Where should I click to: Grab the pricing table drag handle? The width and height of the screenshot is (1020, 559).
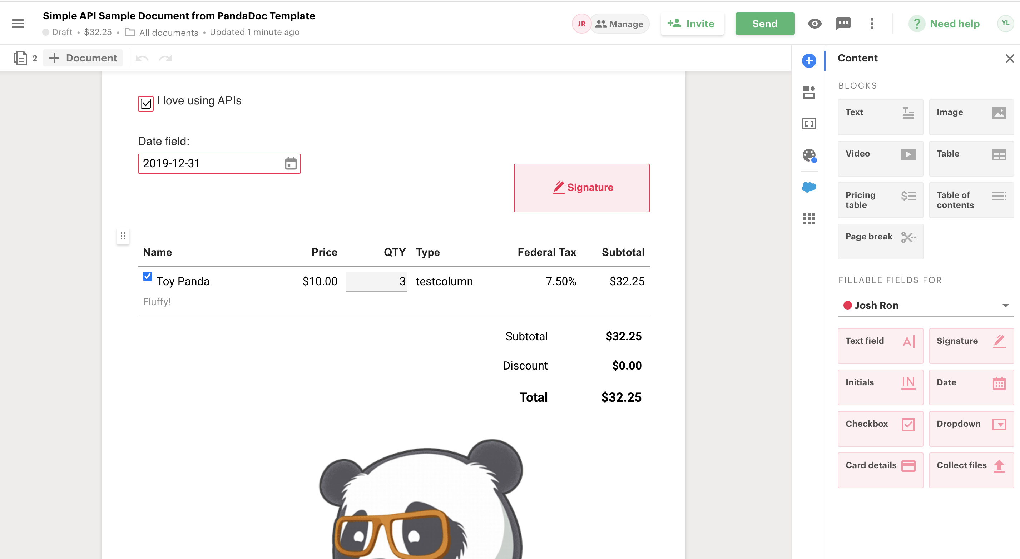point(123,236)
